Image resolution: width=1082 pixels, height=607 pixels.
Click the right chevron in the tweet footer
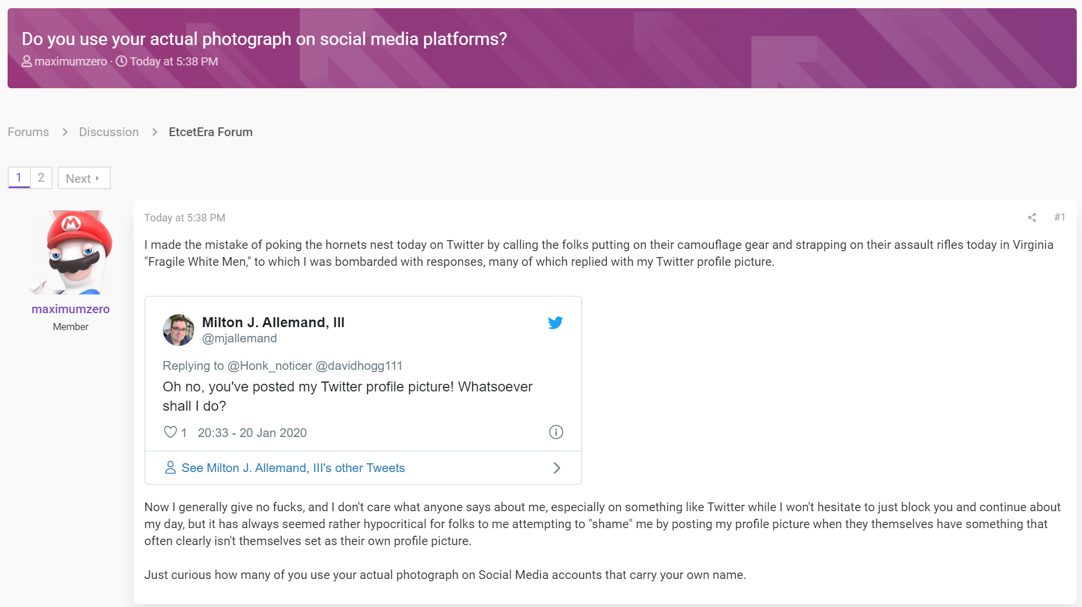556,468
